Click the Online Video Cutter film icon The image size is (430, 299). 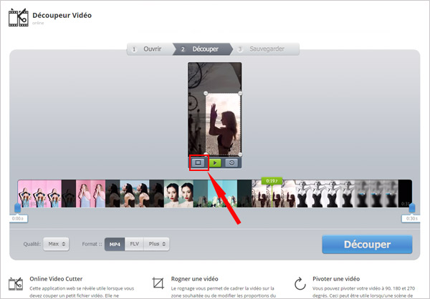[x=16, y=283]
